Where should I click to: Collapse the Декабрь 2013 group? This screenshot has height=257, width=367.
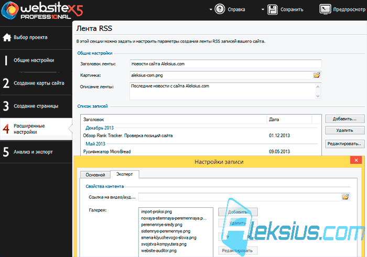(100, 128)
